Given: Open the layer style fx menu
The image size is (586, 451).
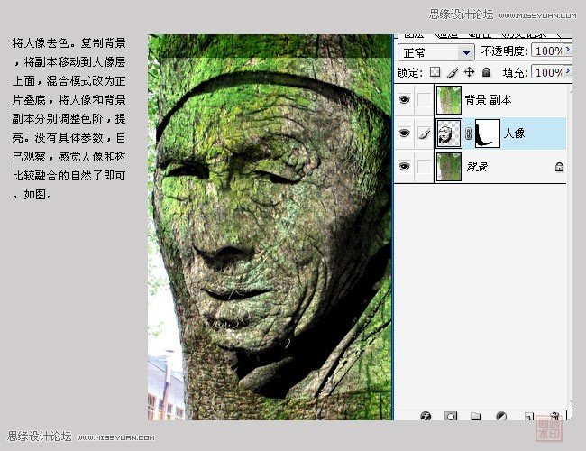Looking at the screenshot, I should [426, 418].
